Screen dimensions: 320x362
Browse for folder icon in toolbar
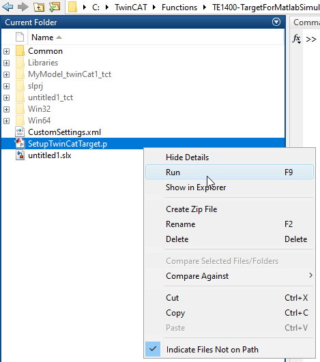[x=55, y=7]
